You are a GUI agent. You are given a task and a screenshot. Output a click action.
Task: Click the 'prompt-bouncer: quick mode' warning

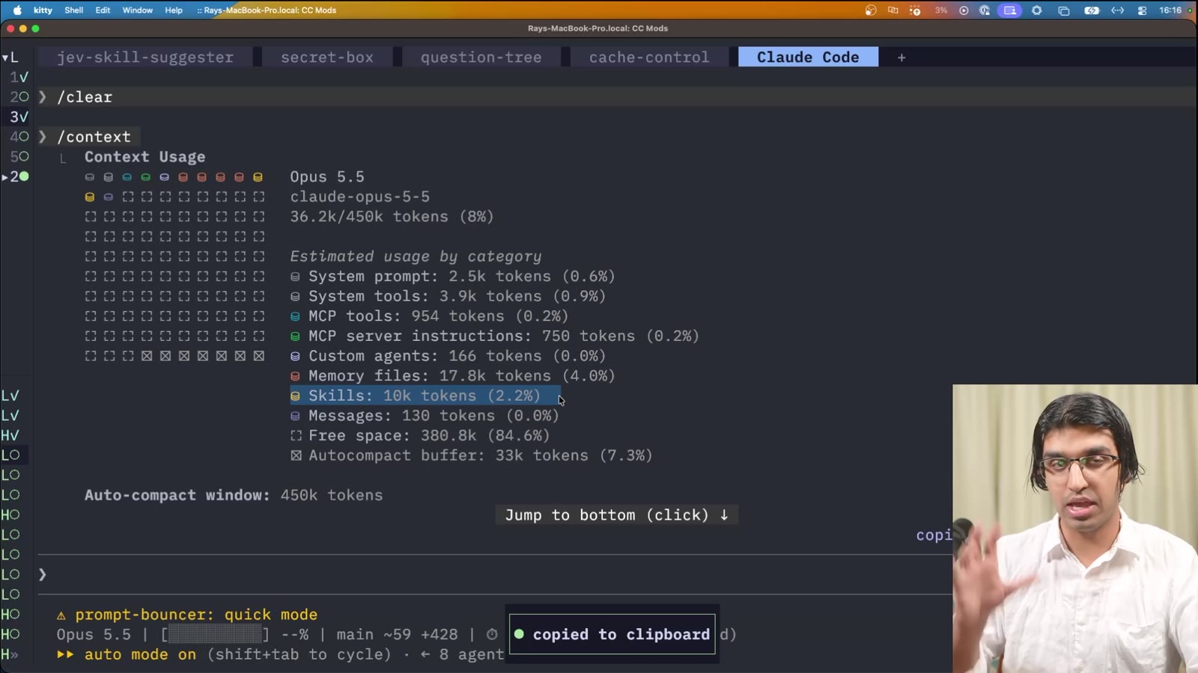click(x=187, y=614)
